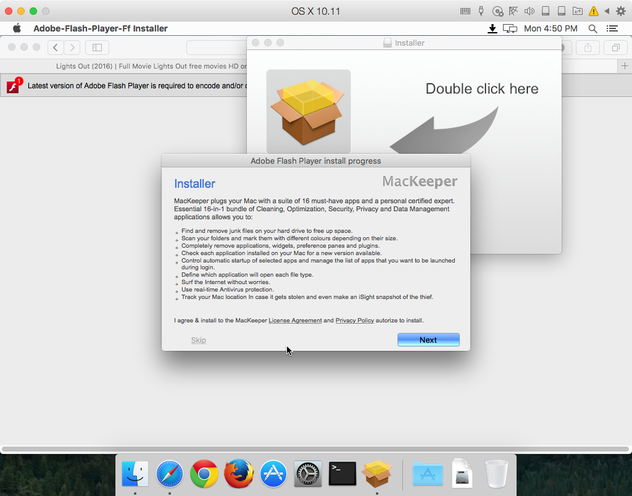Click the blue Installer heading in the dialog
The width and height of the screenshot is (632, 496).
click(194, 183)
